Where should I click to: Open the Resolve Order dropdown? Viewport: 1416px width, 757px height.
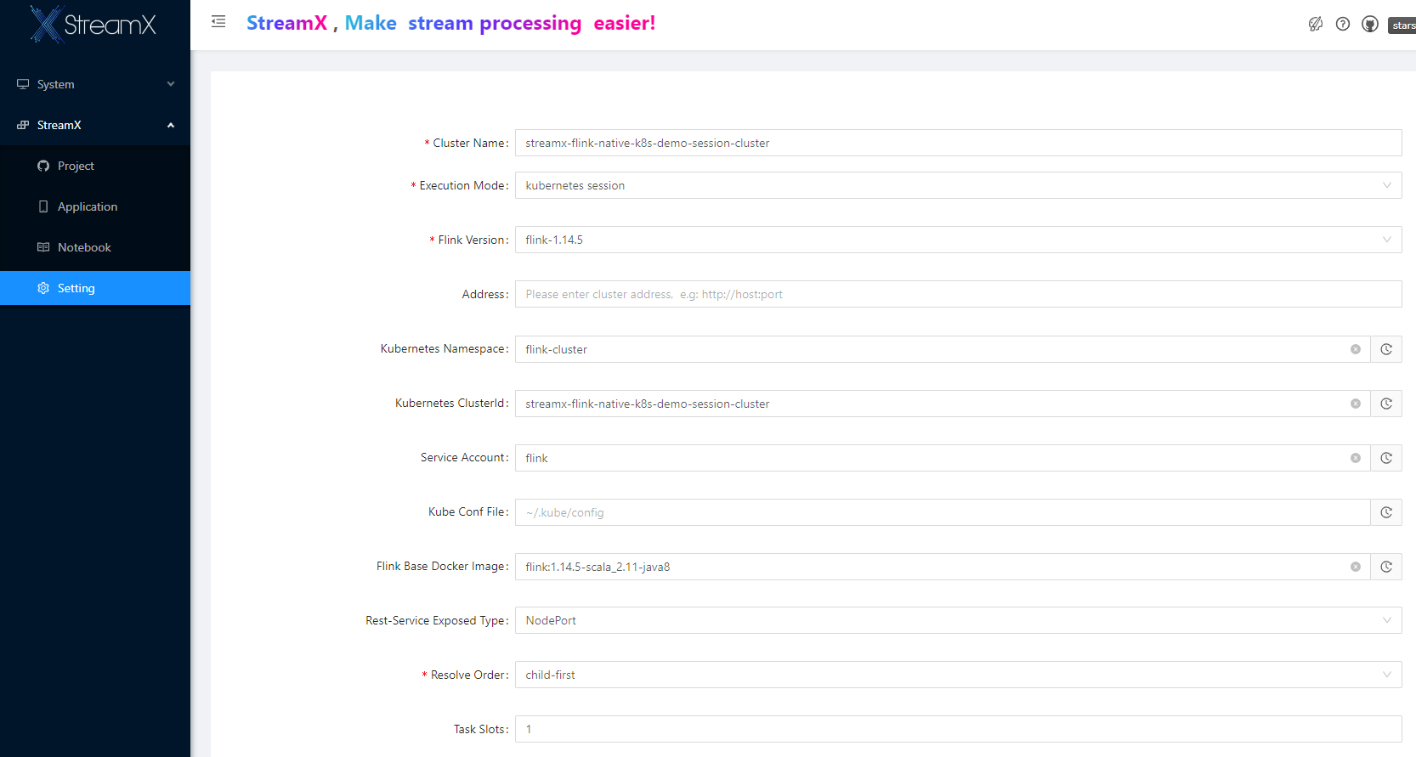958,675
